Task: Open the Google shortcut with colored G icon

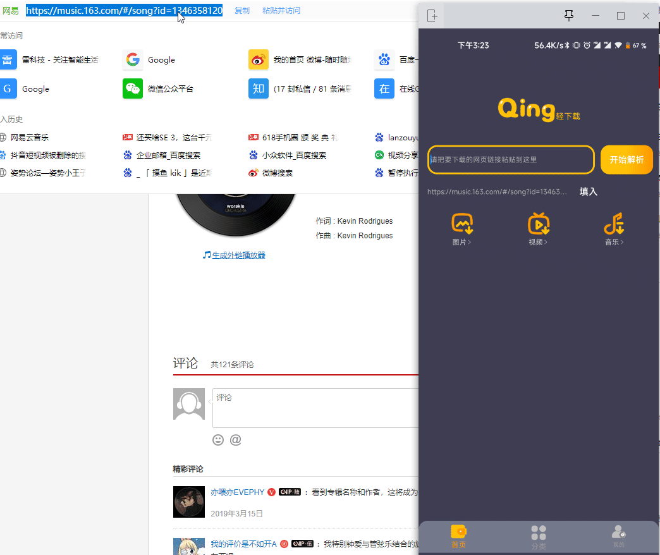Action: pyautogui.click(x=133, y=60)
